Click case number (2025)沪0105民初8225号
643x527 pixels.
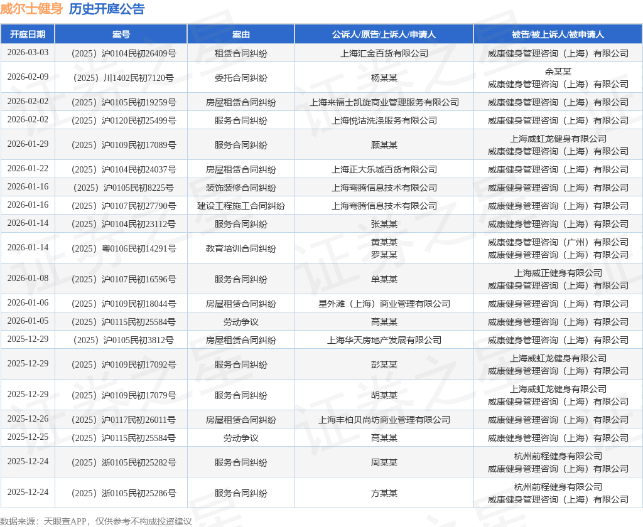[124, 188]
